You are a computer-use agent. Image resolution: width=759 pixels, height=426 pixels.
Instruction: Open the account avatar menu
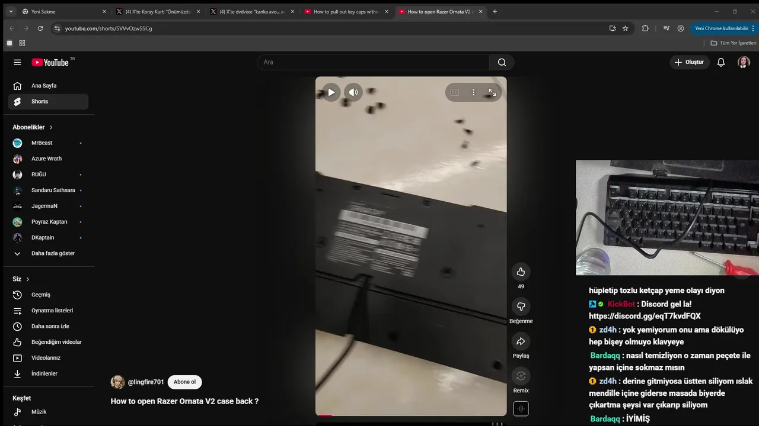pos(744,62)
